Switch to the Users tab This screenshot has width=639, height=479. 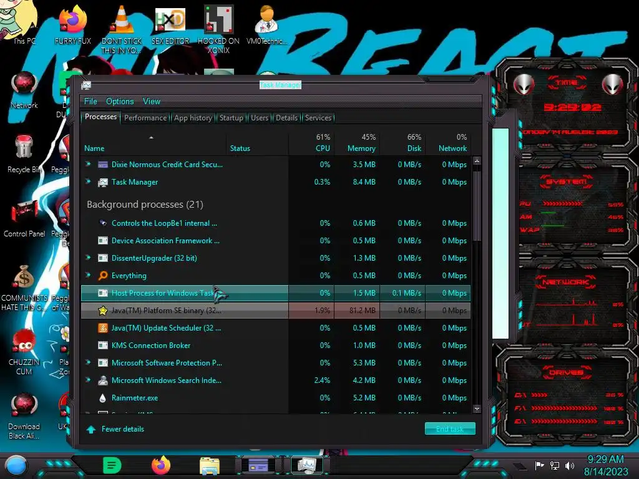click(260, 118)
